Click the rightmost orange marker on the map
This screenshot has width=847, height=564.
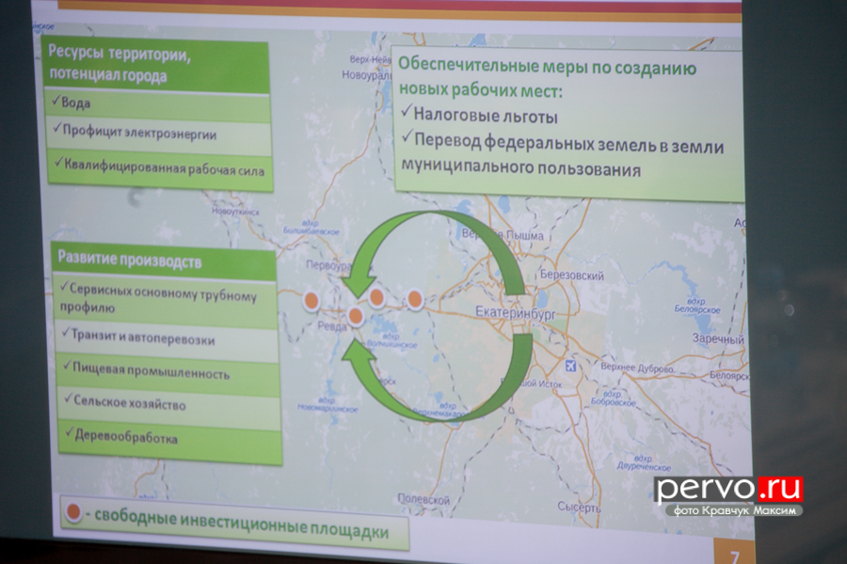point(414,300)
